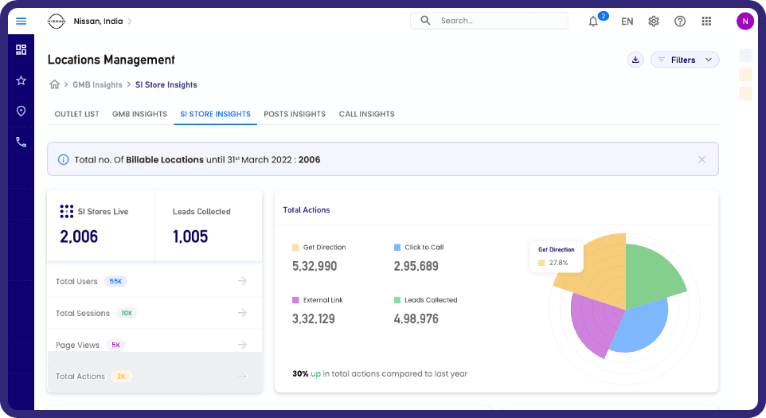Open the phone call icon in sidebar
Screen dimensions: 766x418
click(x=21, y=142)
